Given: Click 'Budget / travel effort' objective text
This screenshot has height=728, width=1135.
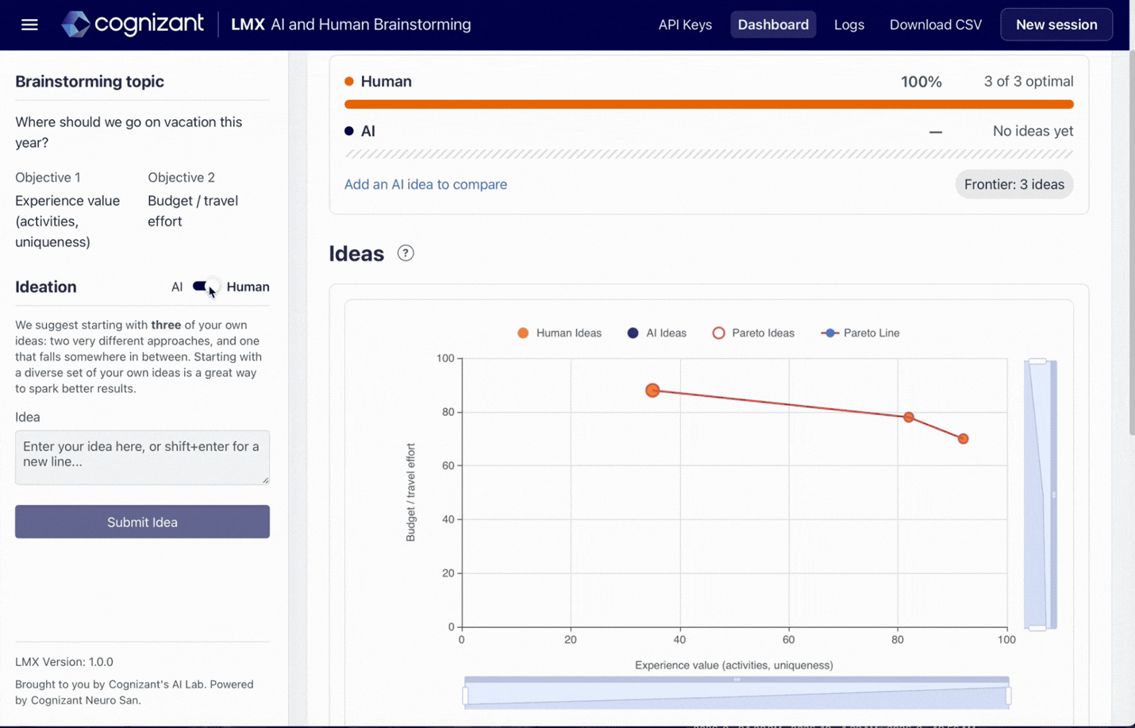Looking at the screenshot, I should coord(193,211).
